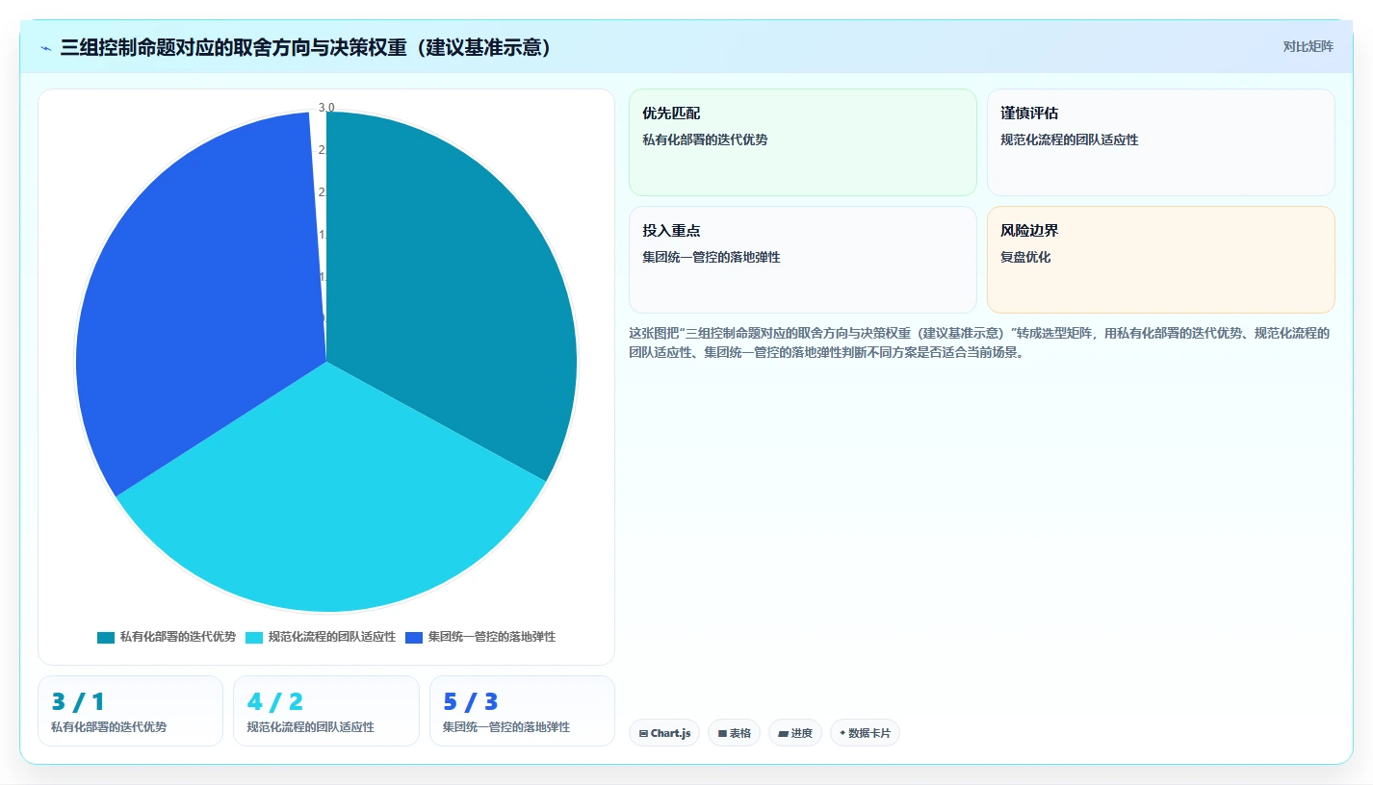Click 私有化部署的迭代优势 caption under 3 / 1
The image size is (1373, 785).
point(109,727)
